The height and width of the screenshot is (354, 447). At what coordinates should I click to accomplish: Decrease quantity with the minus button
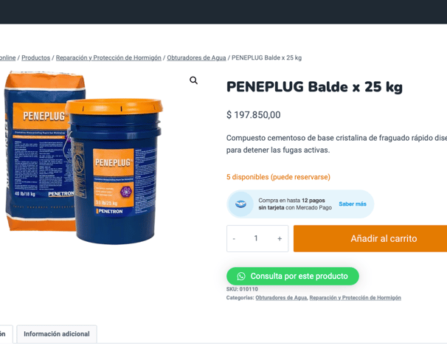pos(234,238)
